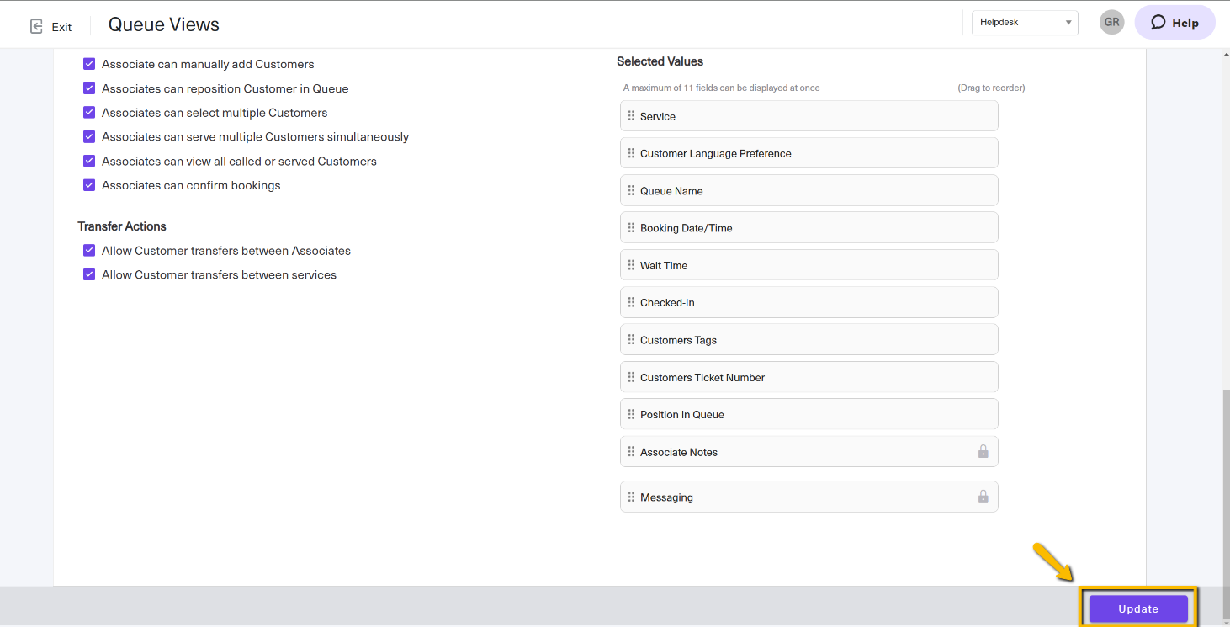Viewport: 1230px width, 627px height.
Task: Click the Exit icon
Action: 36,26
